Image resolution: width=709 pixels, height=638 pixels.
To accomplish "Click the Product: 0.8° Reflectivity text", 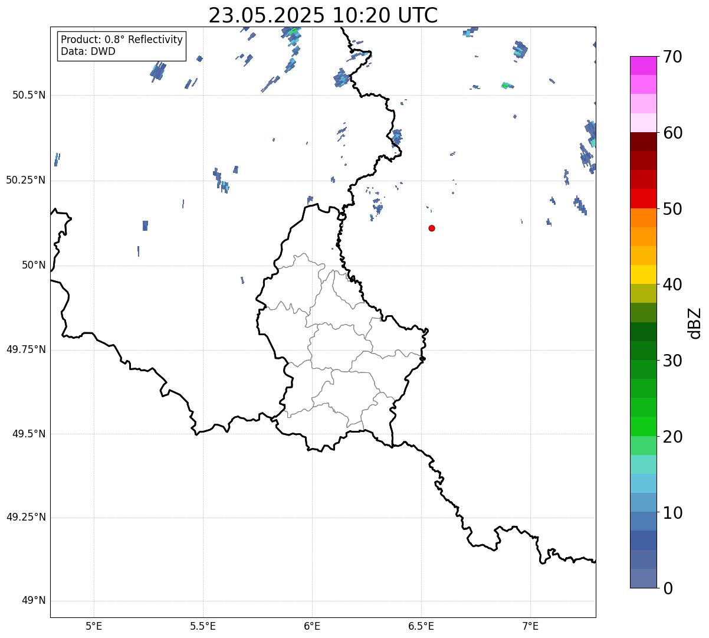I will (122, 40).
